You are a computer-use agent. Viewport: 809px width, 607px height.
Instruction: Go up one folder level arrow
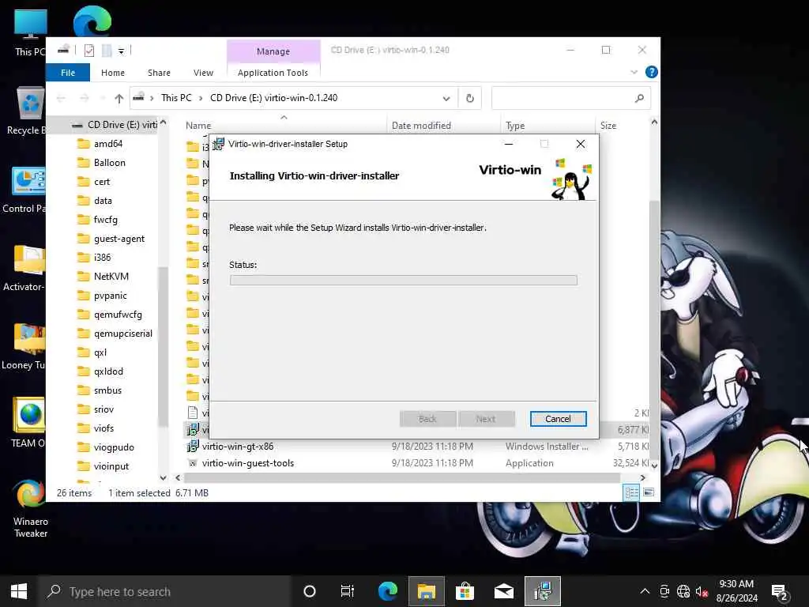click(119, 98)
